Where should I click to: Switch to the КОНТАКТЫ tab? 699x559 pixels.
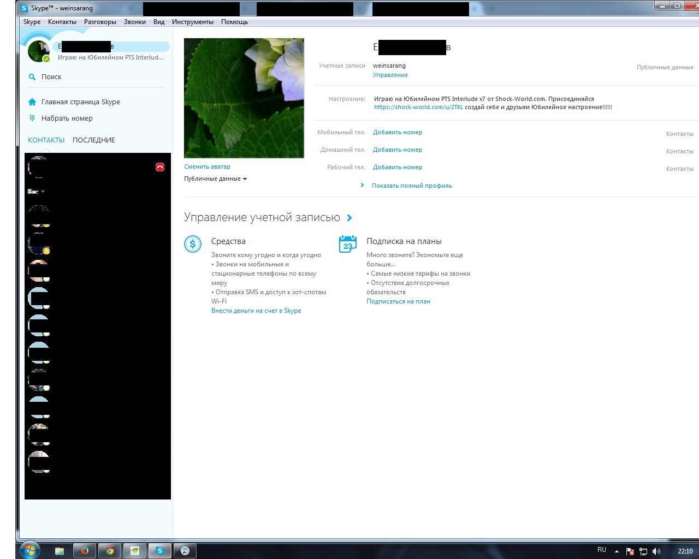point(46,140)
